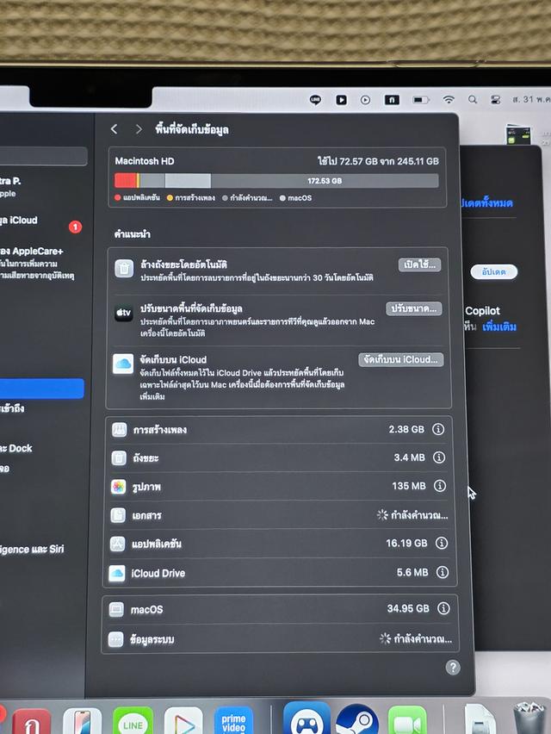551x734 pixels.
Task: Launch Prime Video from the Dock
Action: [x=233, y=721]
